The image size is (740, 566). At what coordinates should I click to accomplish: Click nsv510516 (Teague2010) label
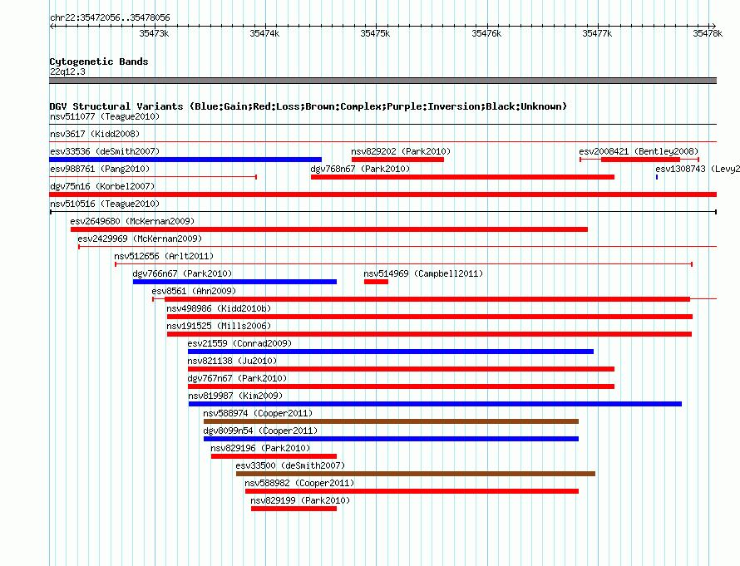coord(105,204)
